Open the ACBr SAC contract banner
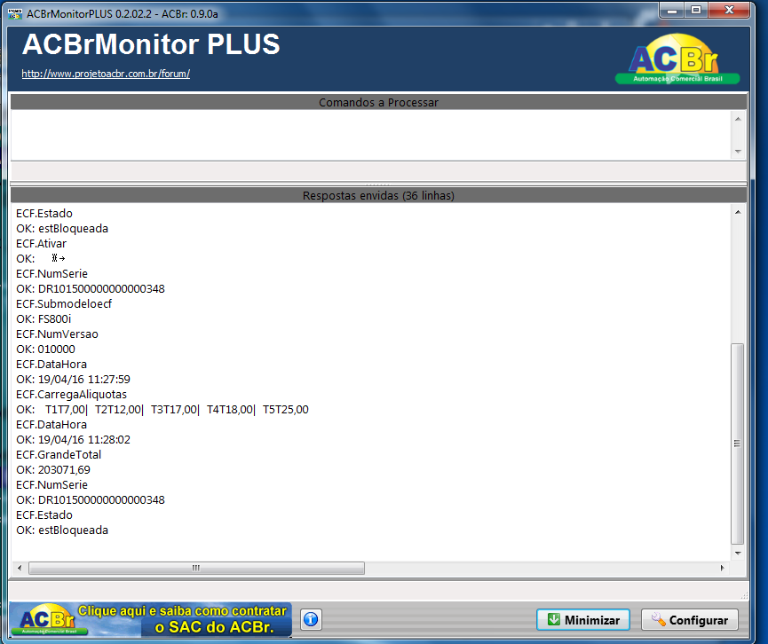The image size is (768, 644). point(150,619)
